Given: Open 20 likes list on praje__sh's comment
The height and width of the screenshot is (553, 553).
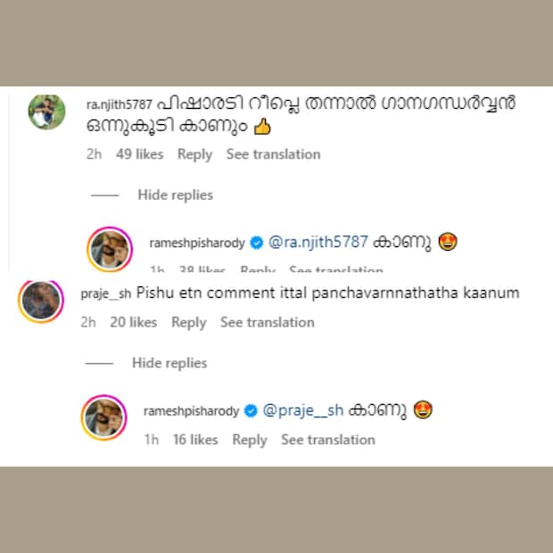Looking at the screenshot, I should point(133,322).
